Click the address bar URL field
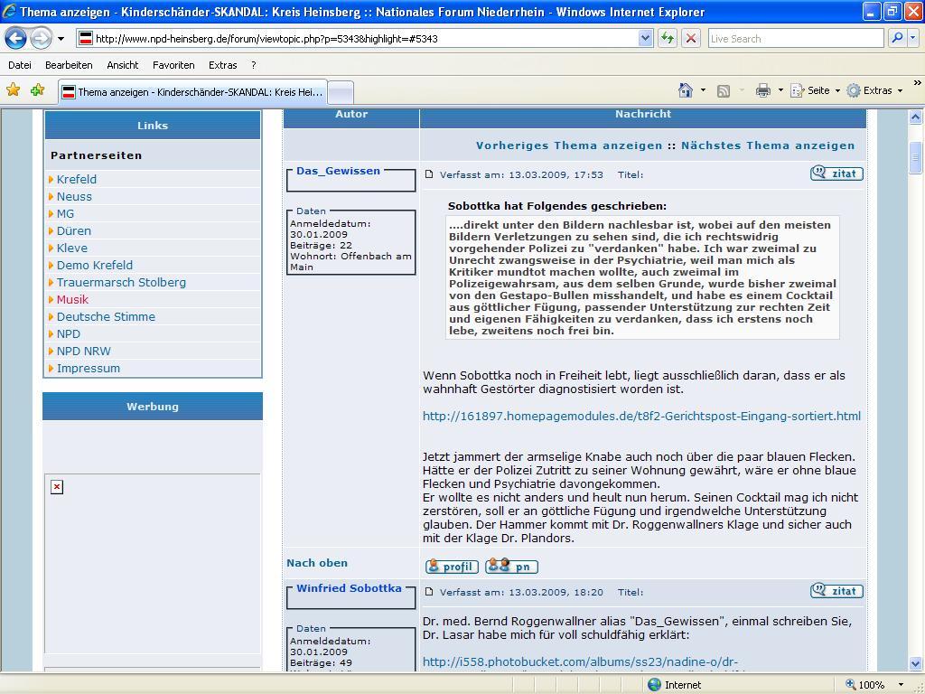The image size is (925, 694). tap(358, 39)
